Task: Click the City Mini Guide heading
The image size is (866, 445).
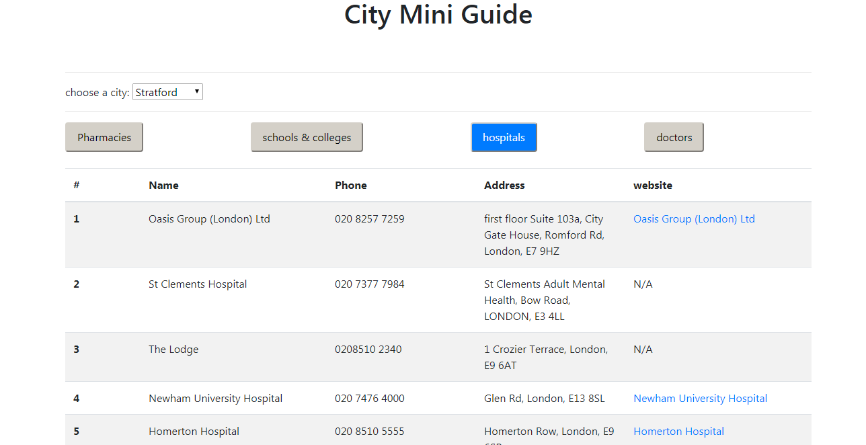Action: [438, 15]
